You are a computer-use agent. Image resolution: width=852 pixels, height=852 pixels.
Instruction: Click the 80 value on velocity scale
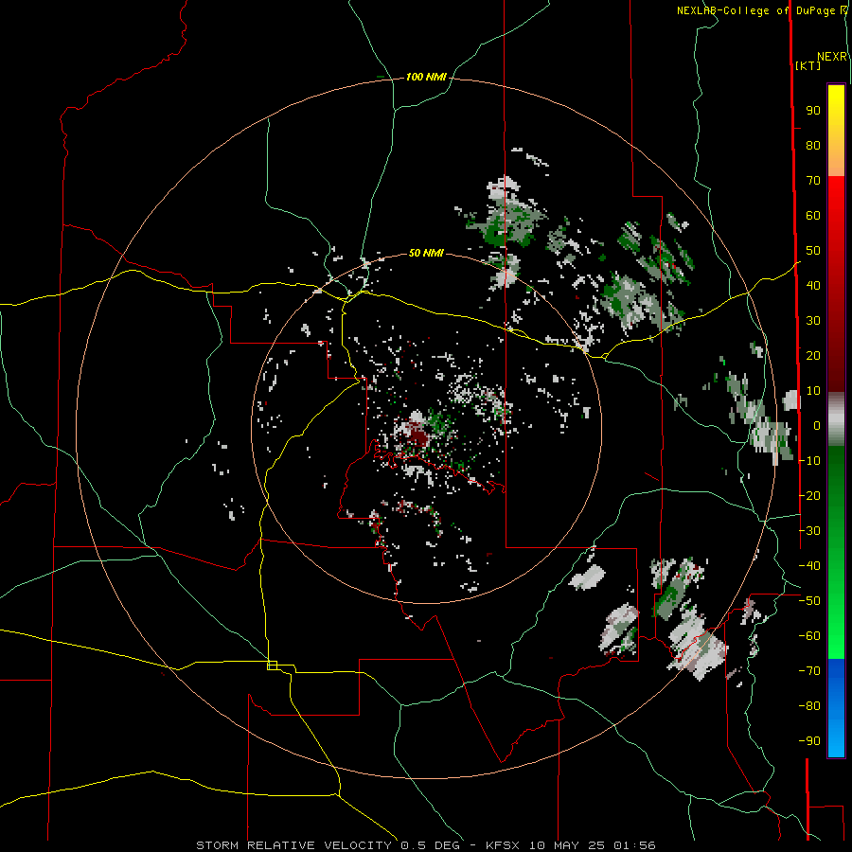click(813, 146)
